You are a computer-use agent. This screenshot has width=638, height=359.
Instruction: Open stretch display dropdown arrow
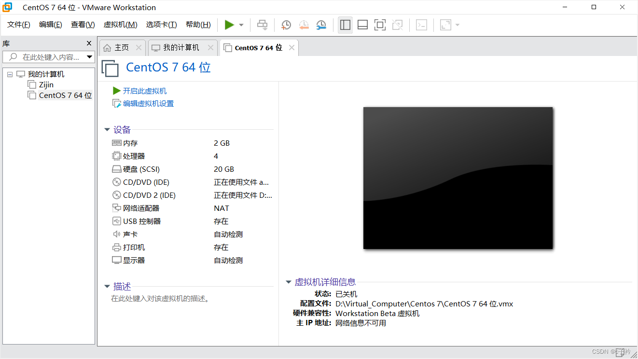pyautogui.click(x=458, y=25)
